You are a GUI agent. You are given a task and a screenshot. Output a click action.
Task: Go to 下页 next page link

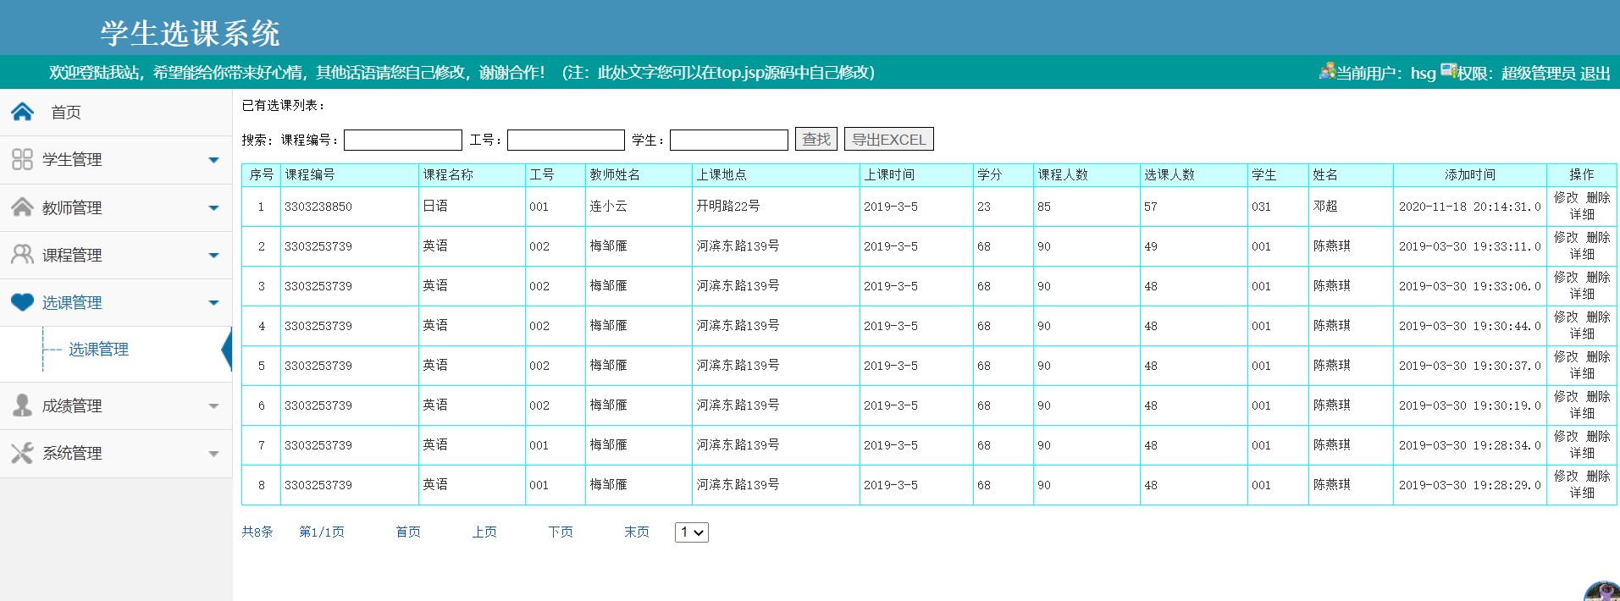pyautogui.click(x=561, y=532)
